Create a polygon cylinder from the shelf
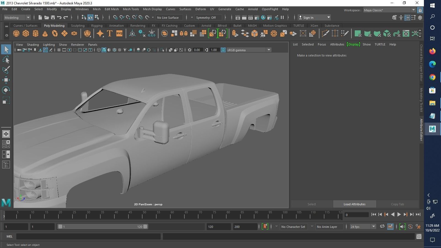The width and height of the screenshot is (441, 248). [x=36, y=34]
